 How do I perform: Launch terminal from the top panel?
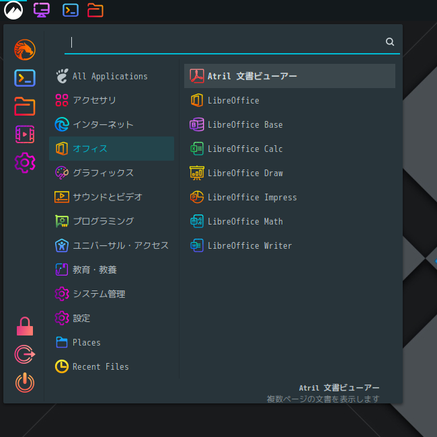71,10
